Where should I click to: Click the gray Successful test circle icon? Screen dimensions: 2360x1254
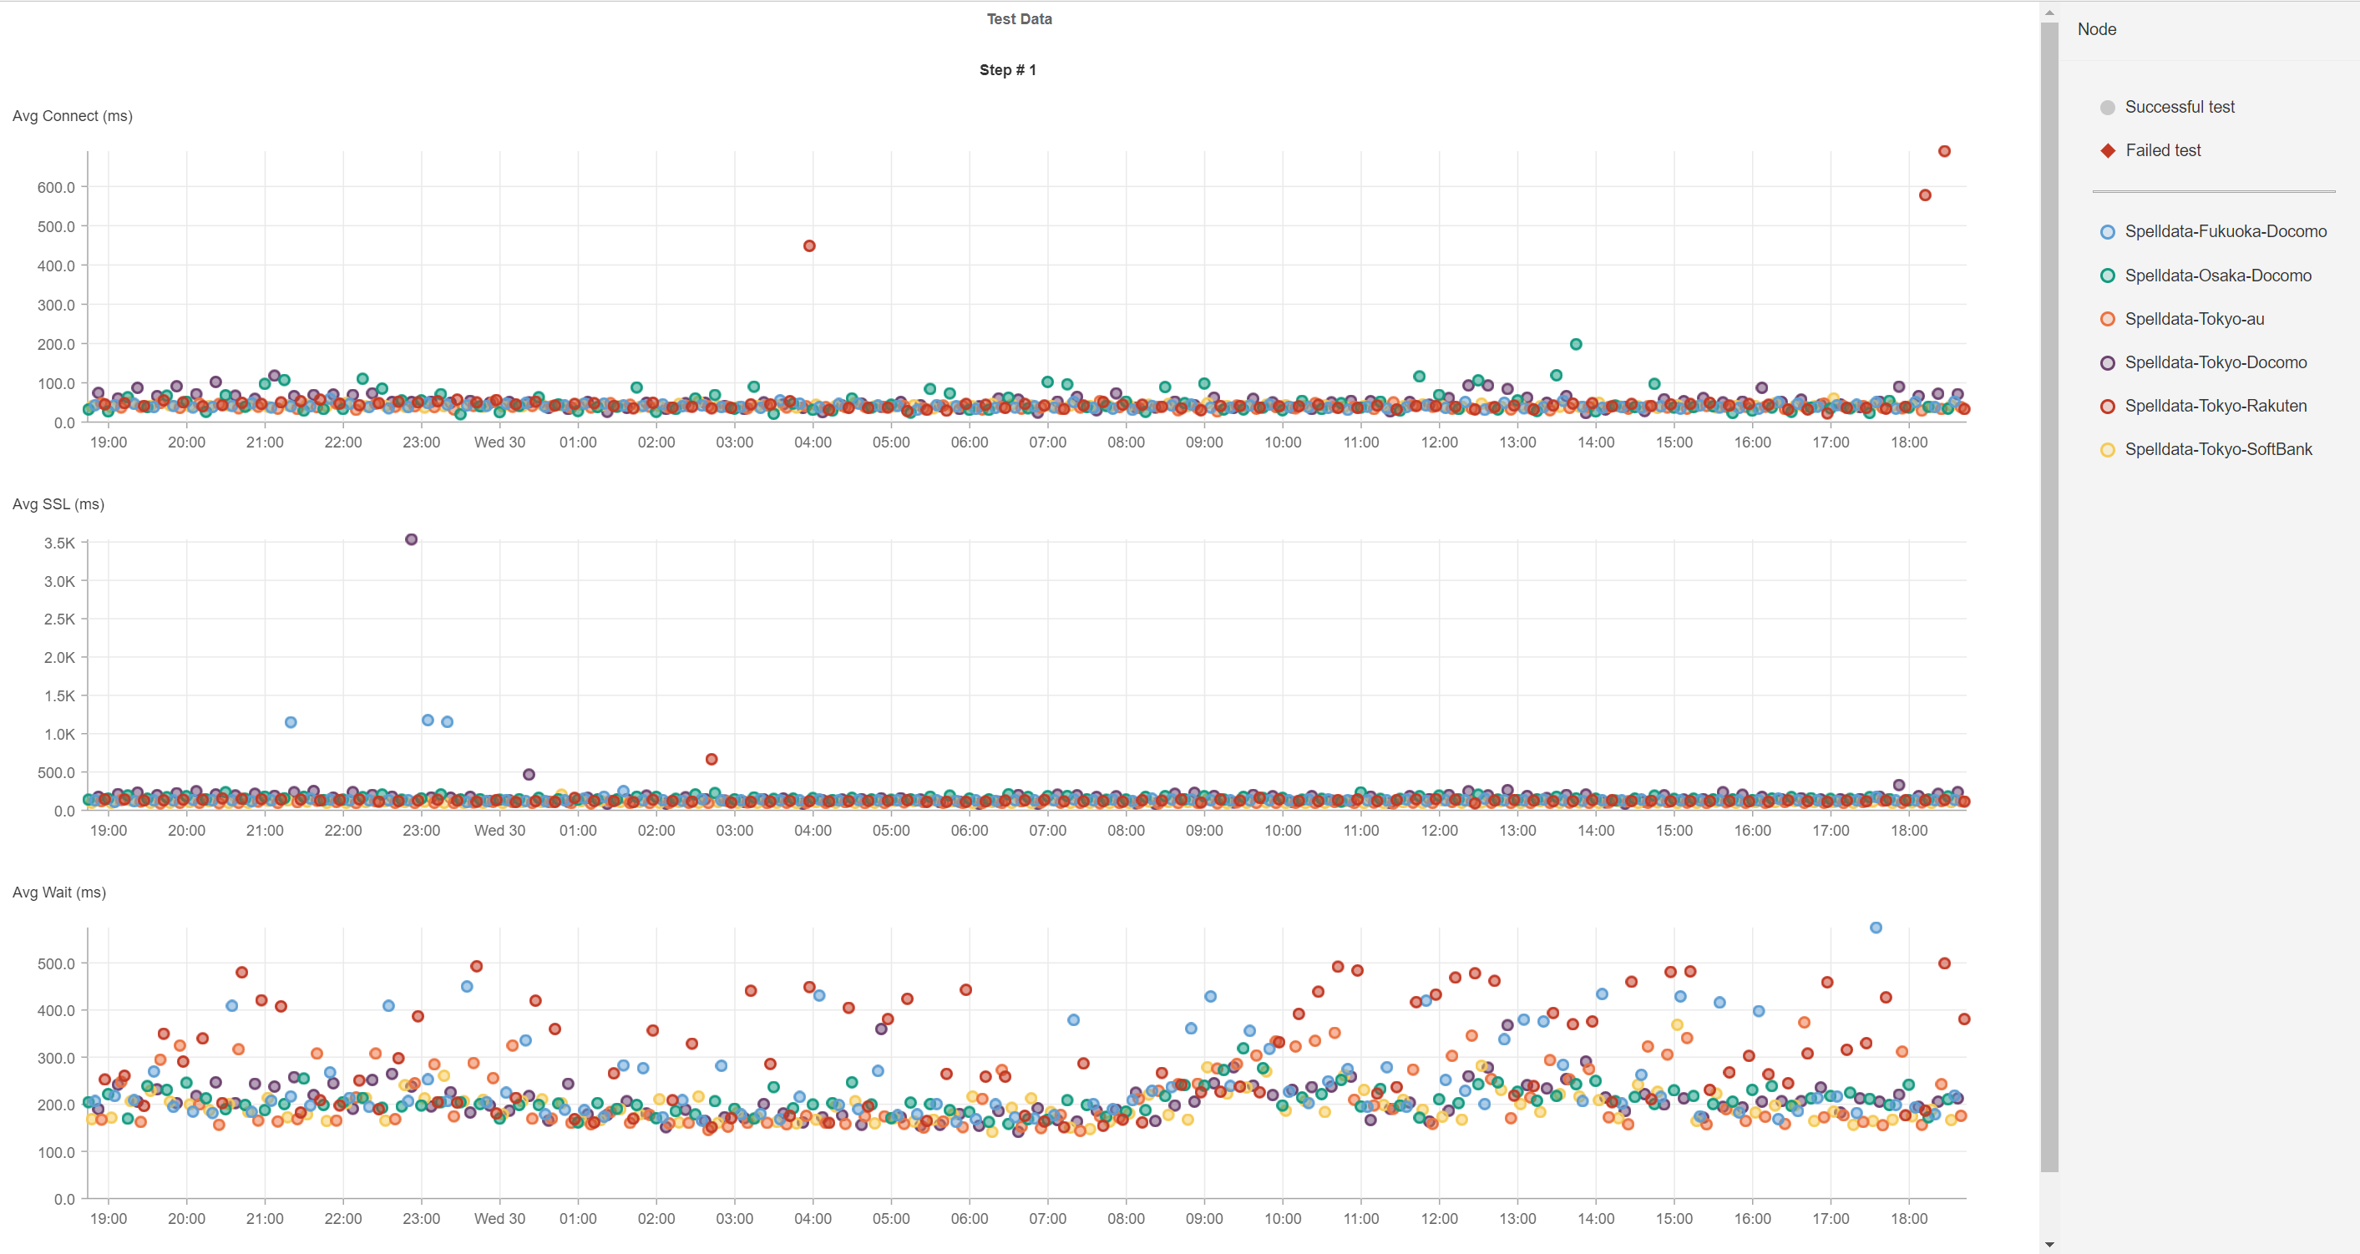[x=2107, y=107]
